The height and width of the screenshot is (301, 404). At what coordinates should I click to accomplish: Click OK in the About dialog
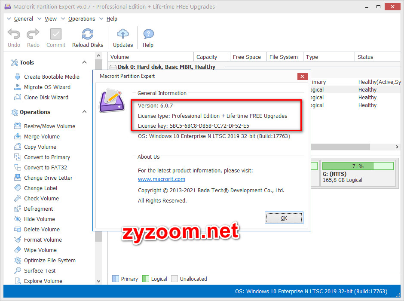coord(284,218)
